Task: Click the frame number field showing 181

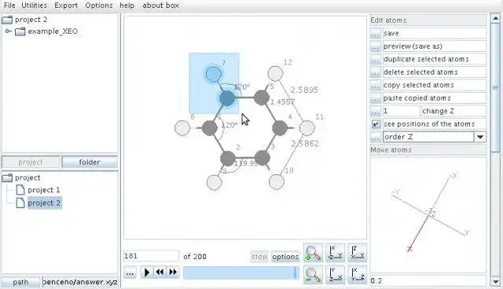Action: coord(151,256)
